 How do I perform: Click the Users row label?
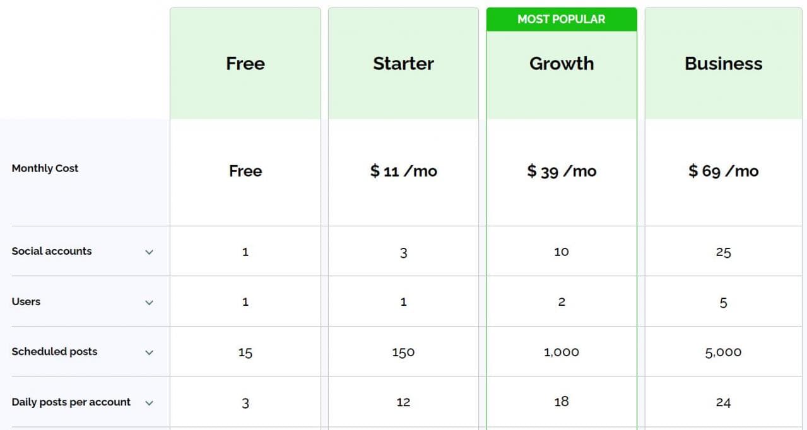coord(26,301)
